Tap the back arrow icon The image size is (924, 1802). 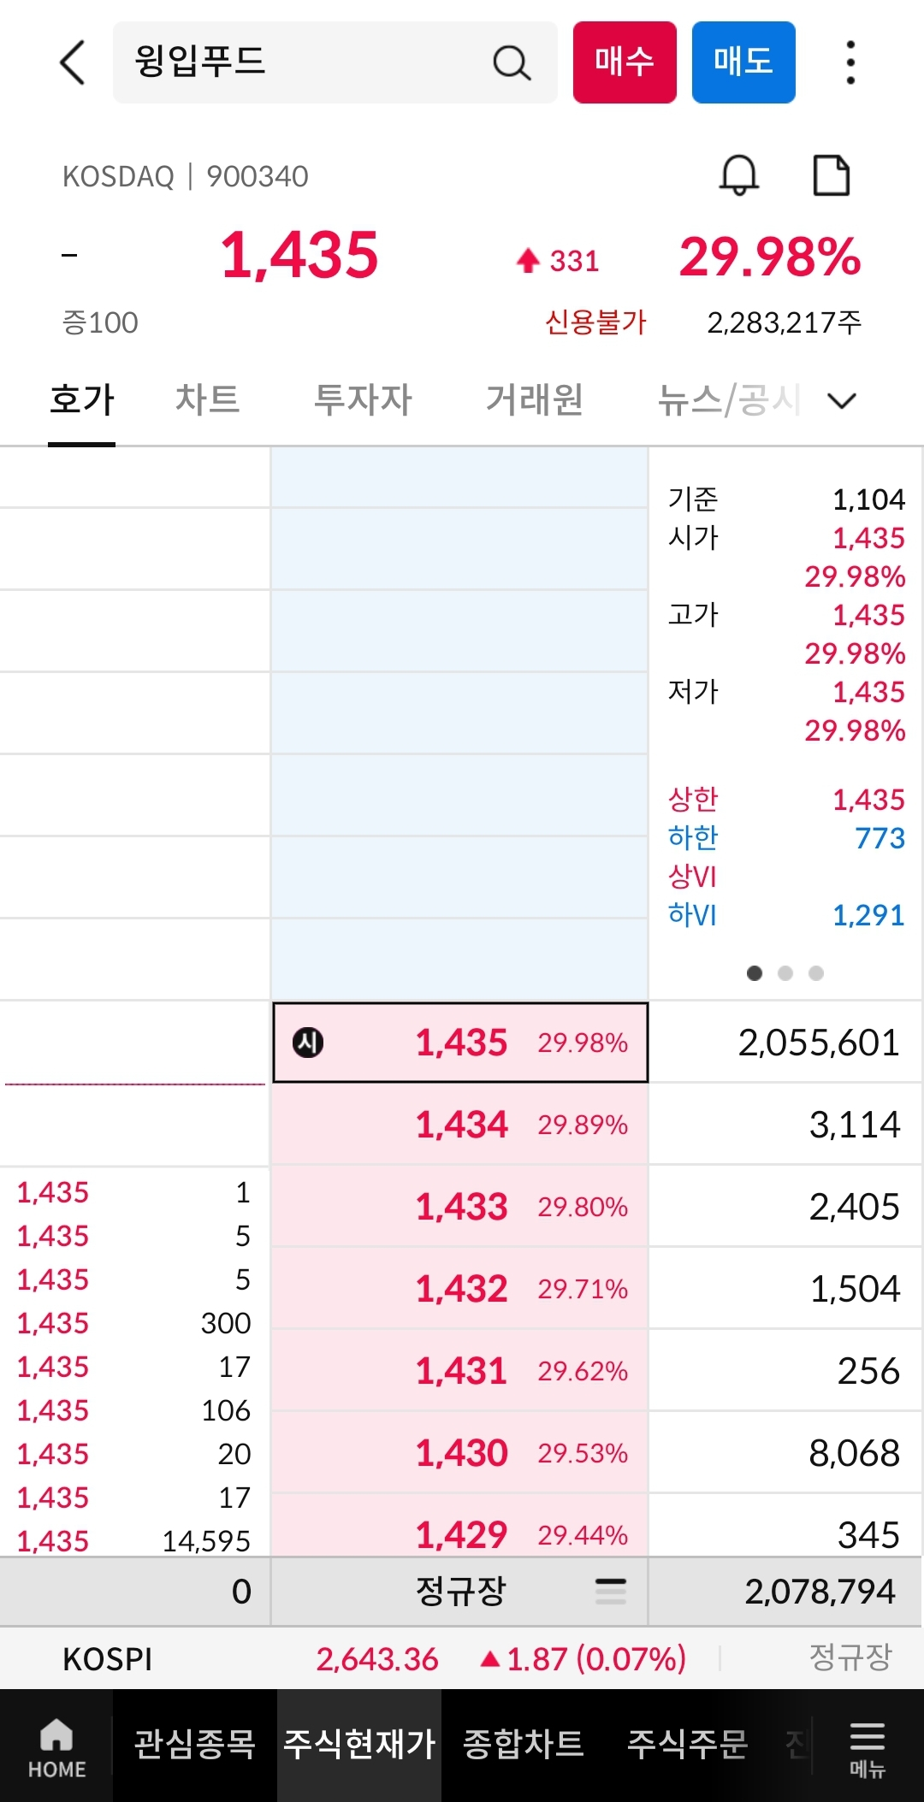click(74, 62)
